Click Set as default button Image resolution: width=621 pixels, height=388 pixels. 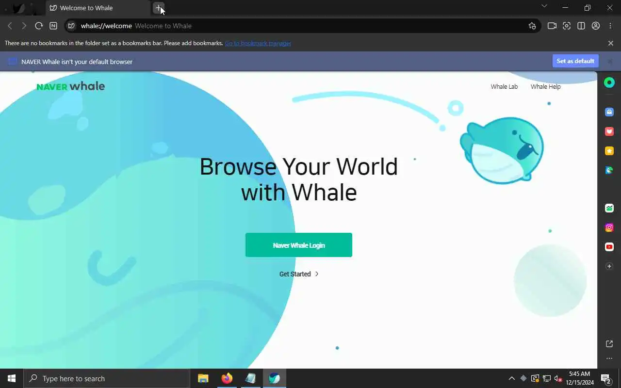pos(575,61)
